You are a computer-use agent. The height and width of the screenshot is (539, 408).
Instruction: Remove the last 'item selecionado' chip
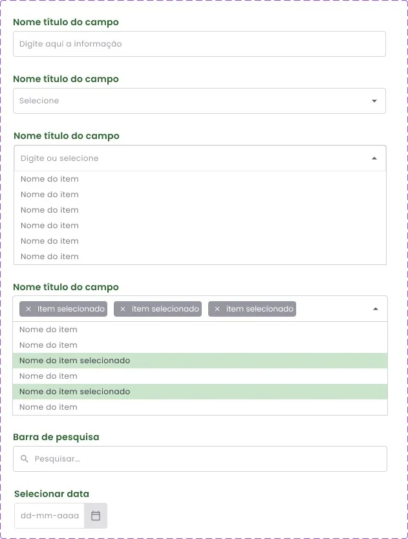coord(217,309)
